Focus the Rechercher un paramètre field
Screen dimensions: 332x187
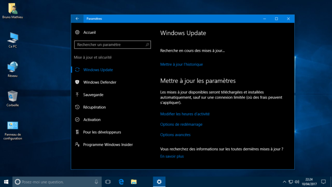click(x=113, y=45)
